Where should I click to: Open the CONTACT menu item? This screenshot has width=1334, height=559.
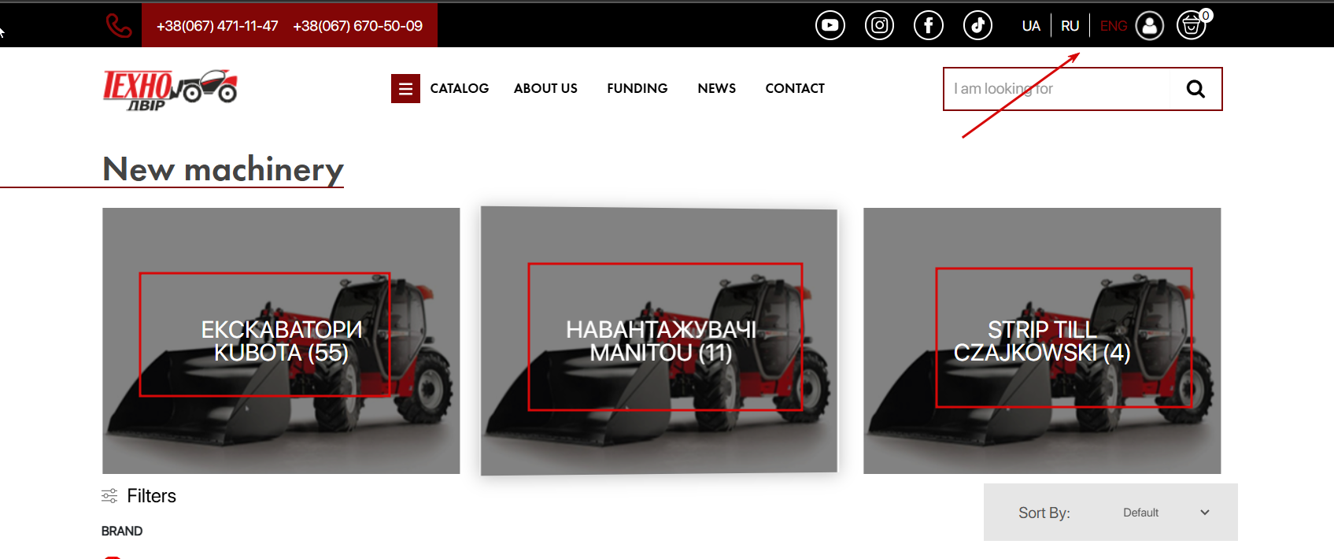[795, 88]
